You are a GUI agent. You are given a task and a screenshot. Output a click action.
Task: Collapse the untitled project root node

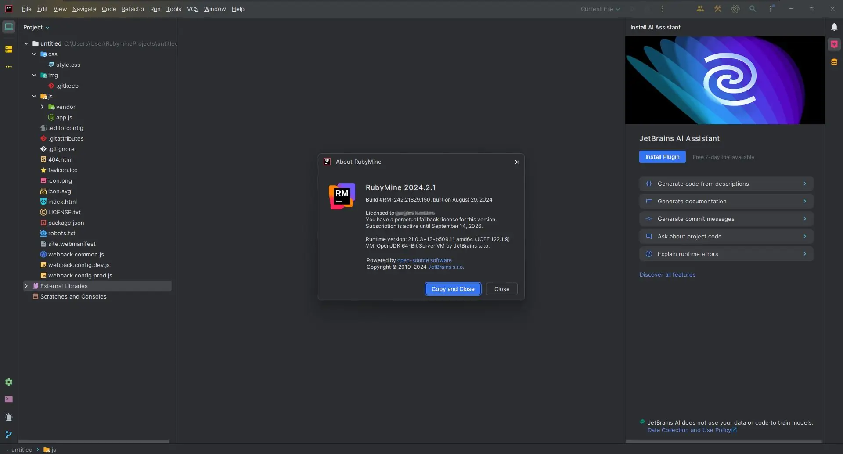point(26,43)
